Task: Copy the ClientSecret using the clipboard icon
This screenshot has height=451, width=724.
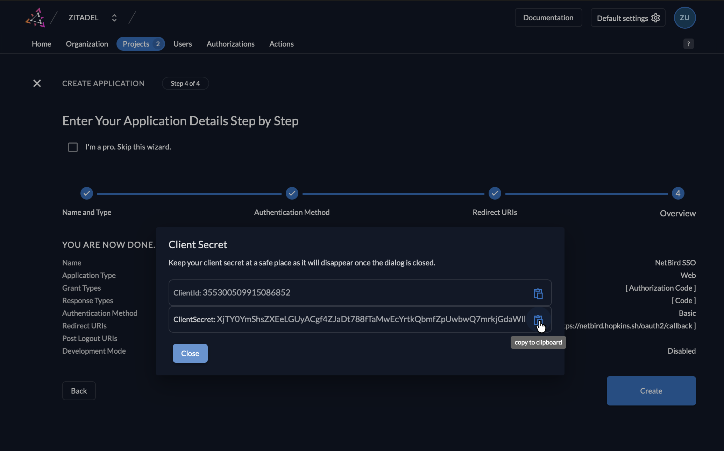Action: point(538,320)
